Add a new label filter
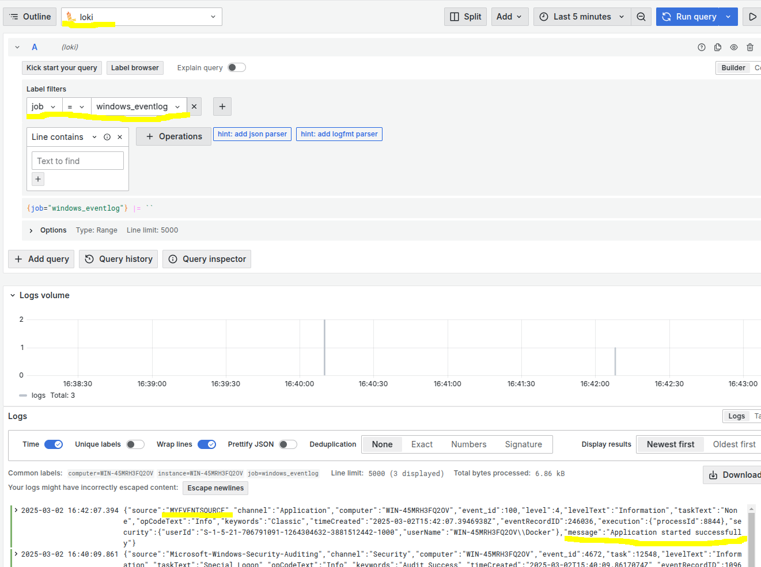 coord(222,106)
